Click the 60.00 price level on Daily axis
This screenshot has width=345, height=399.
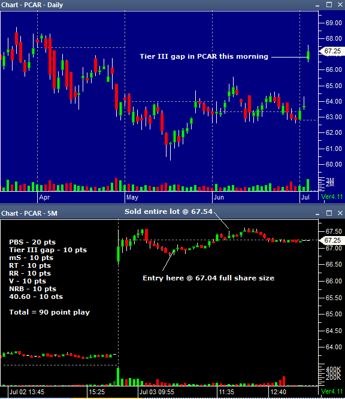point(334,164)
